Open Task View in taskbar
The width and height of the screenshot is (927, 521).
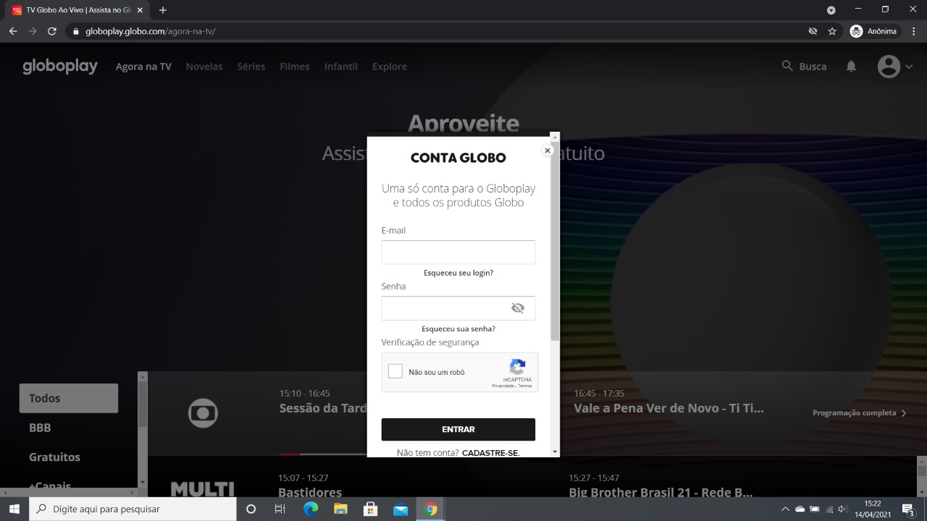click(x=280, y=509)
